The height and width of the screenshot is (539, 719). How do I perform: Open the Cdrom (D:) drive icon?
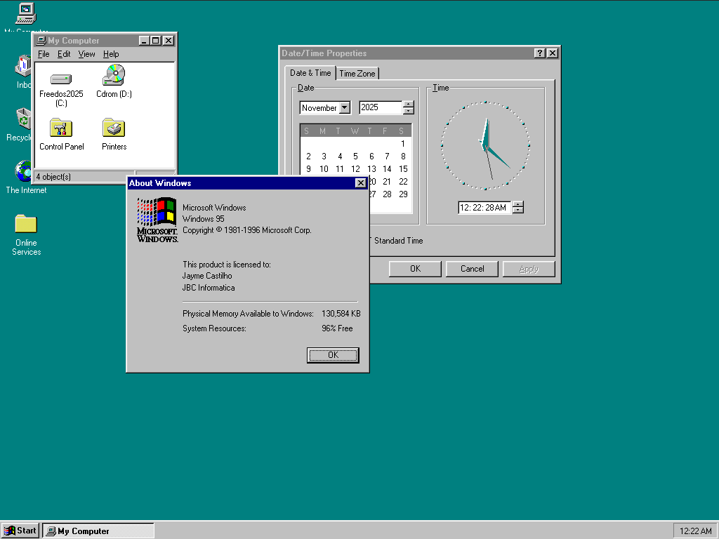[114, 75]
